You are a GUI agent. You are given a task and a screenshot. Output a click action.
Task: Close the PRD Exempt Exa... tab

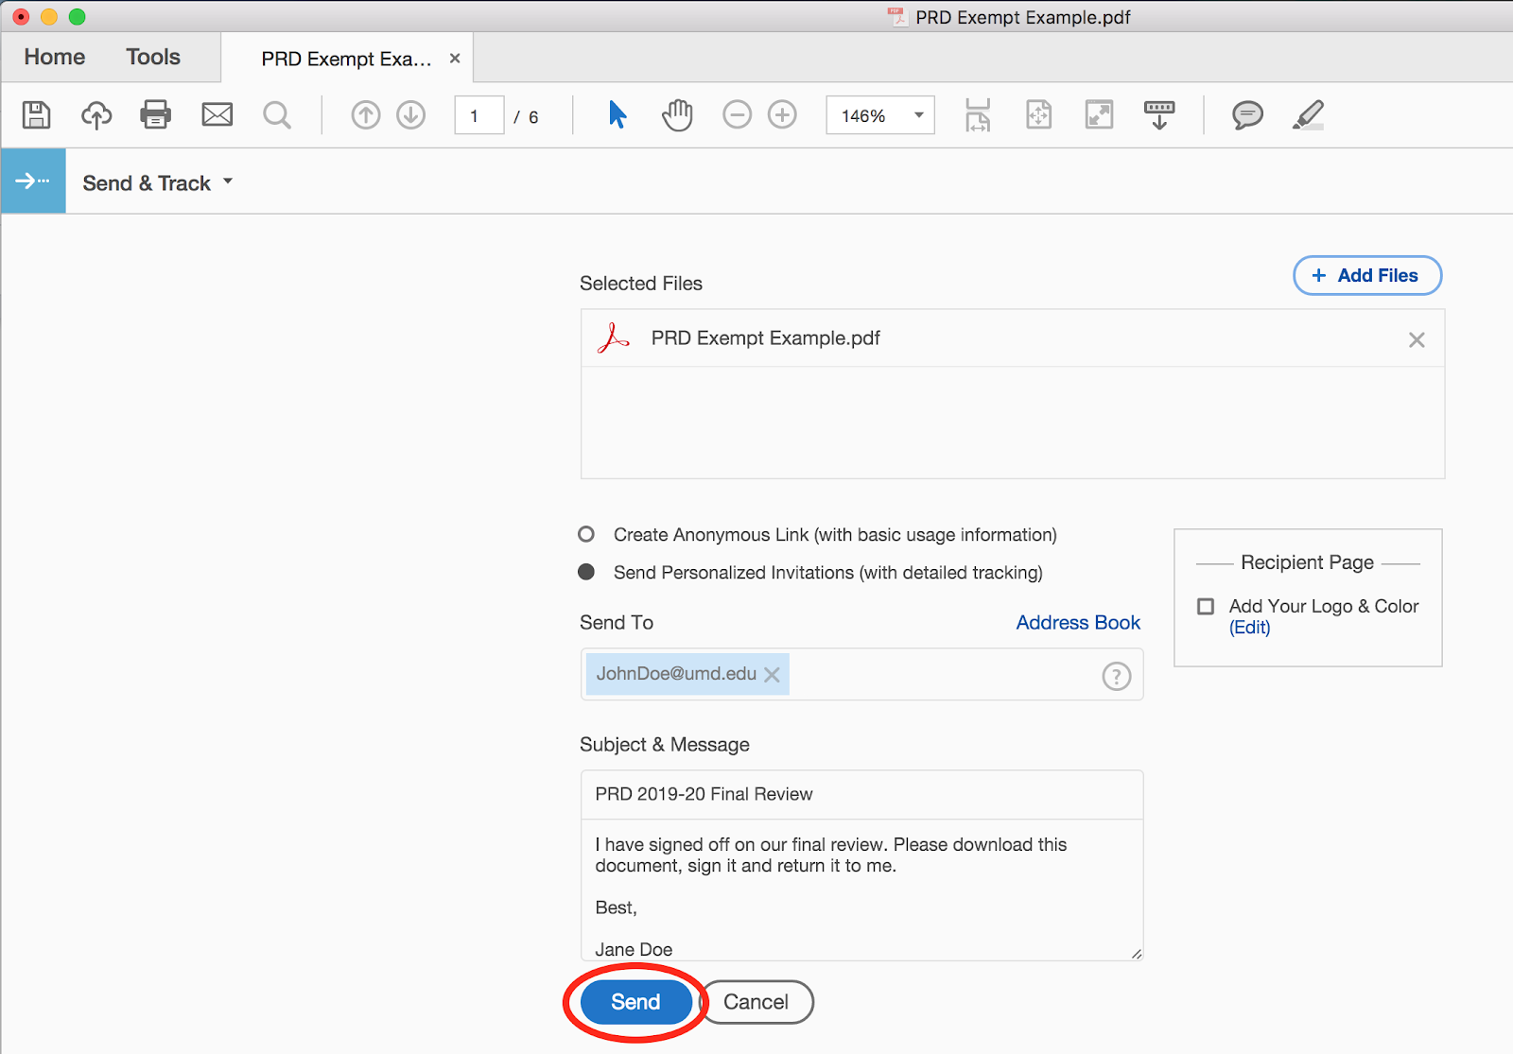point(455,59)
